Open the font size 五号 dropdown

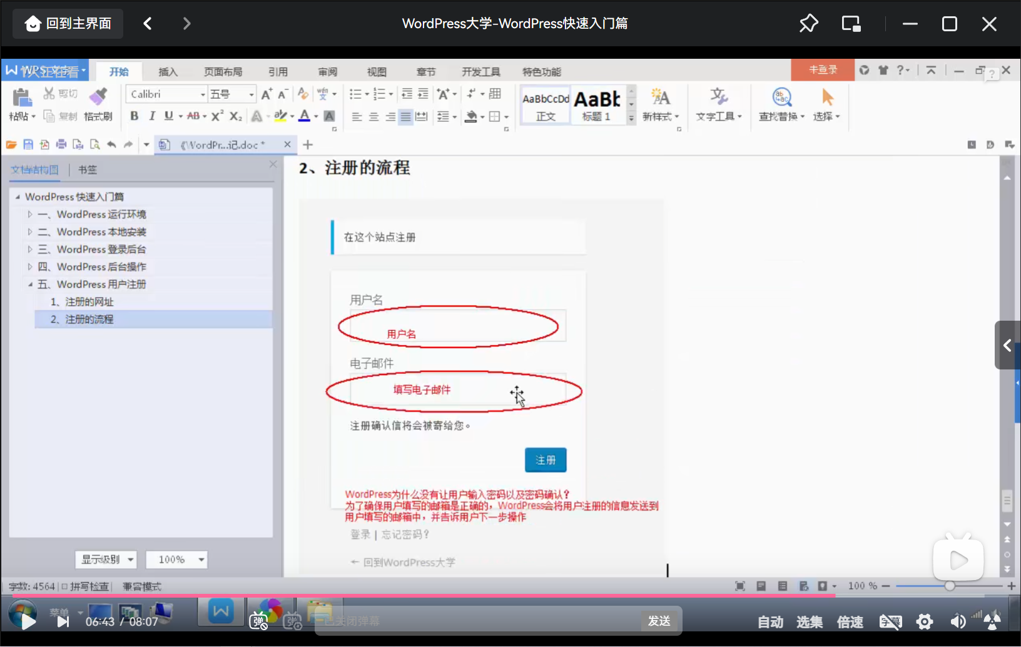[x=251, y=94]
